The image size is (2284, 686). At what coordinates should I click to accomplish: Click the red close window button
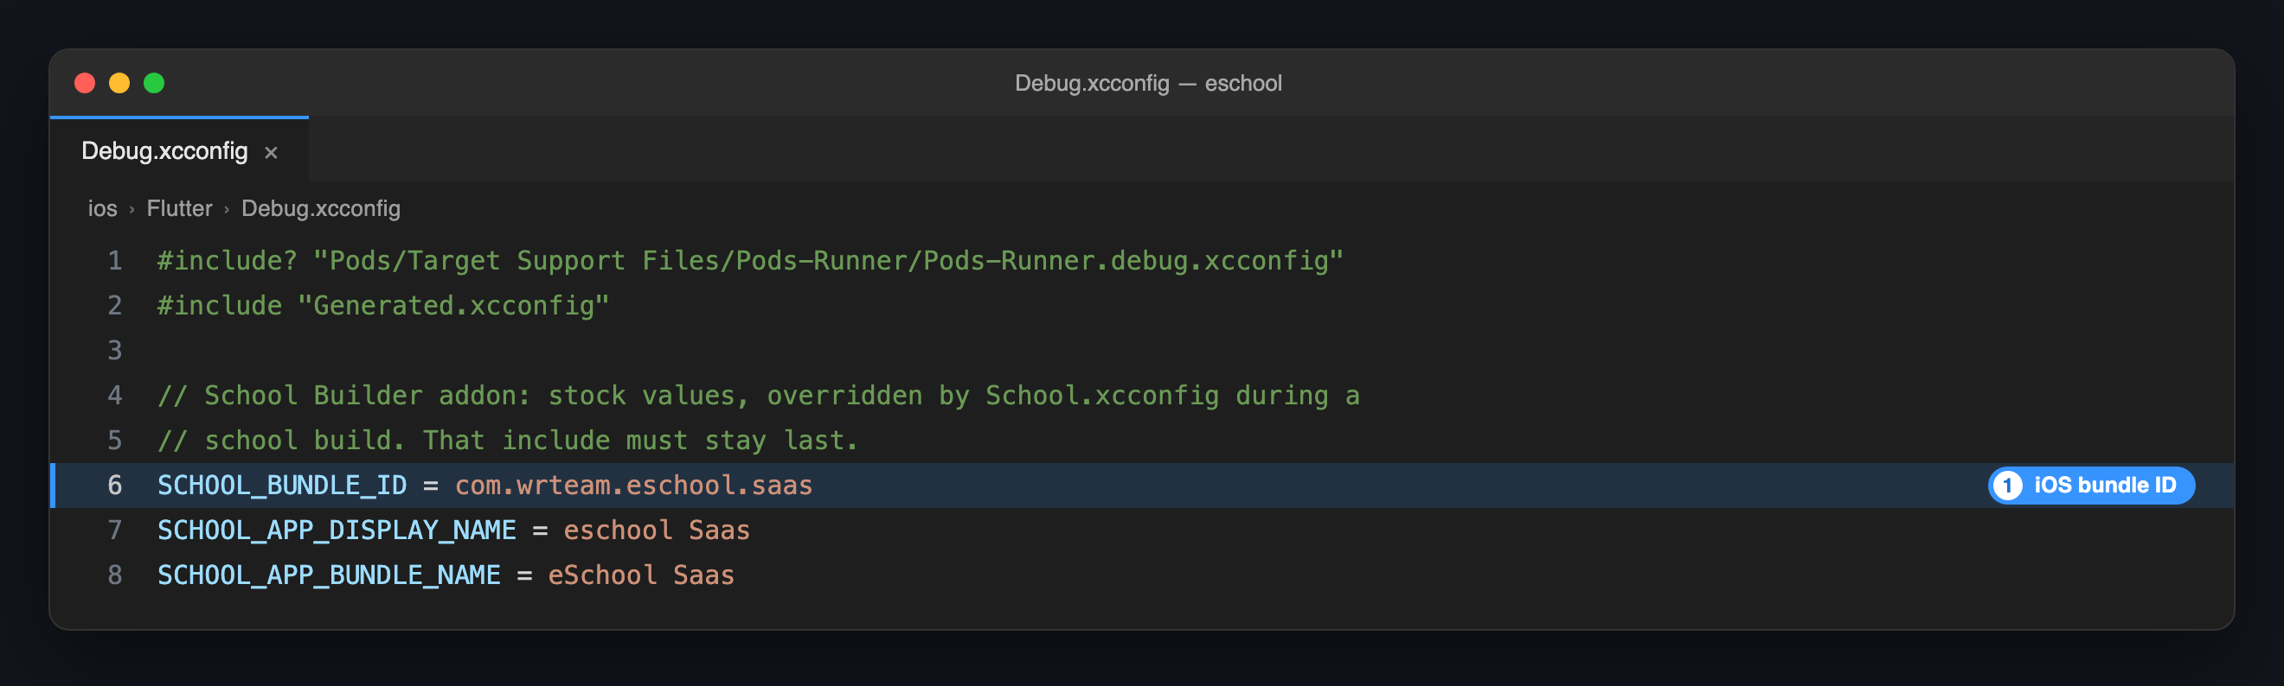(85, 83)
